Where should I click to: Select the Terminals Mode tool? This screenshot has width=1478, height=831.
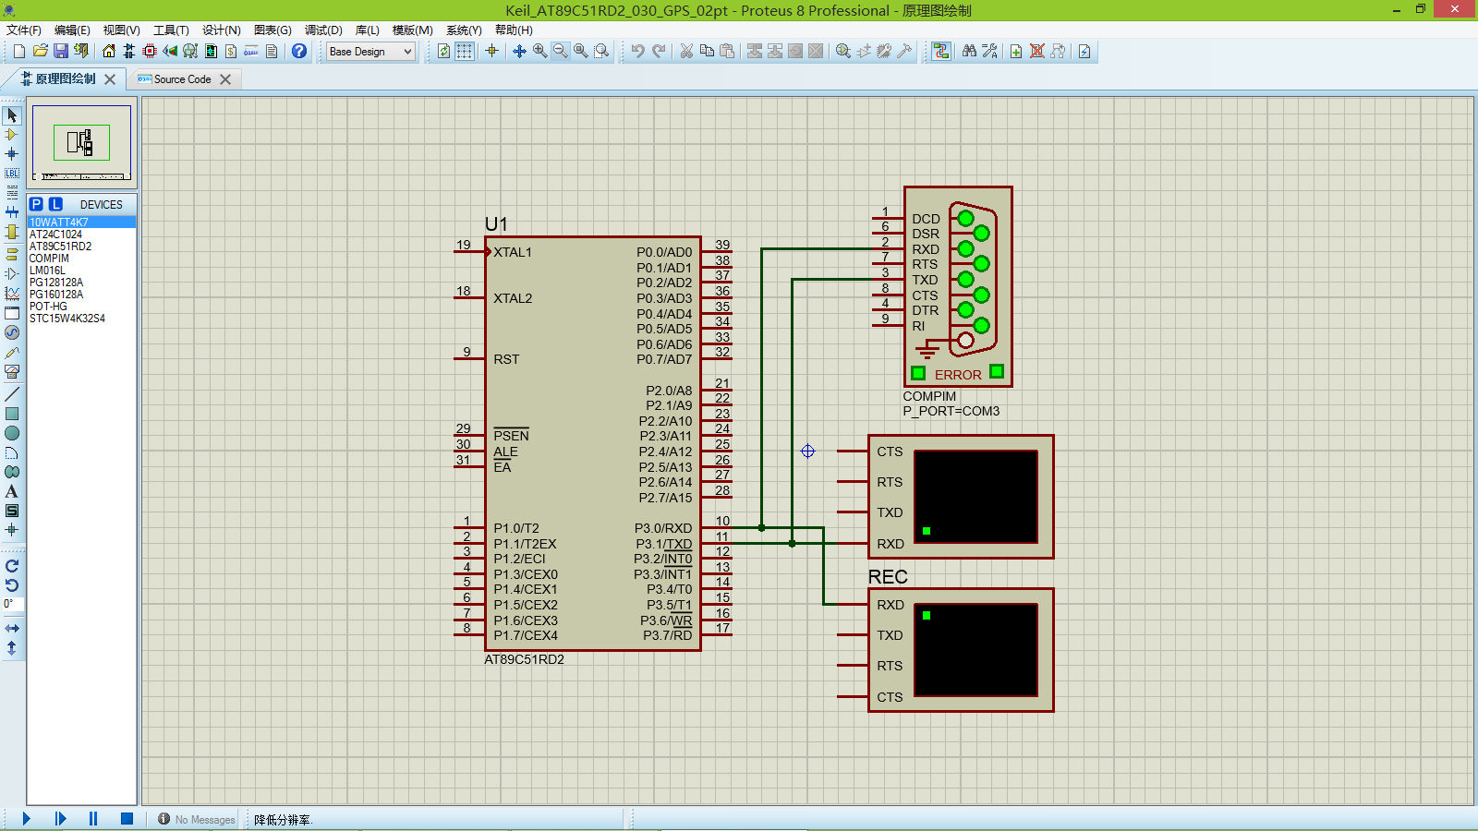[x=12, y=253]
